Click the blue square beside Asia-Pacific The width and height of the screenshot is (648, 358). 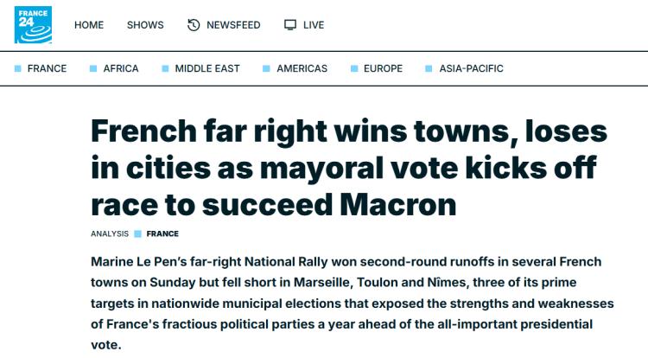click(429, 69)
